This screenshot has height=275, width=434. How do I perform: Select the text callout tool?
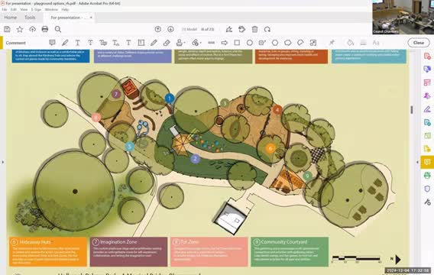262,43
